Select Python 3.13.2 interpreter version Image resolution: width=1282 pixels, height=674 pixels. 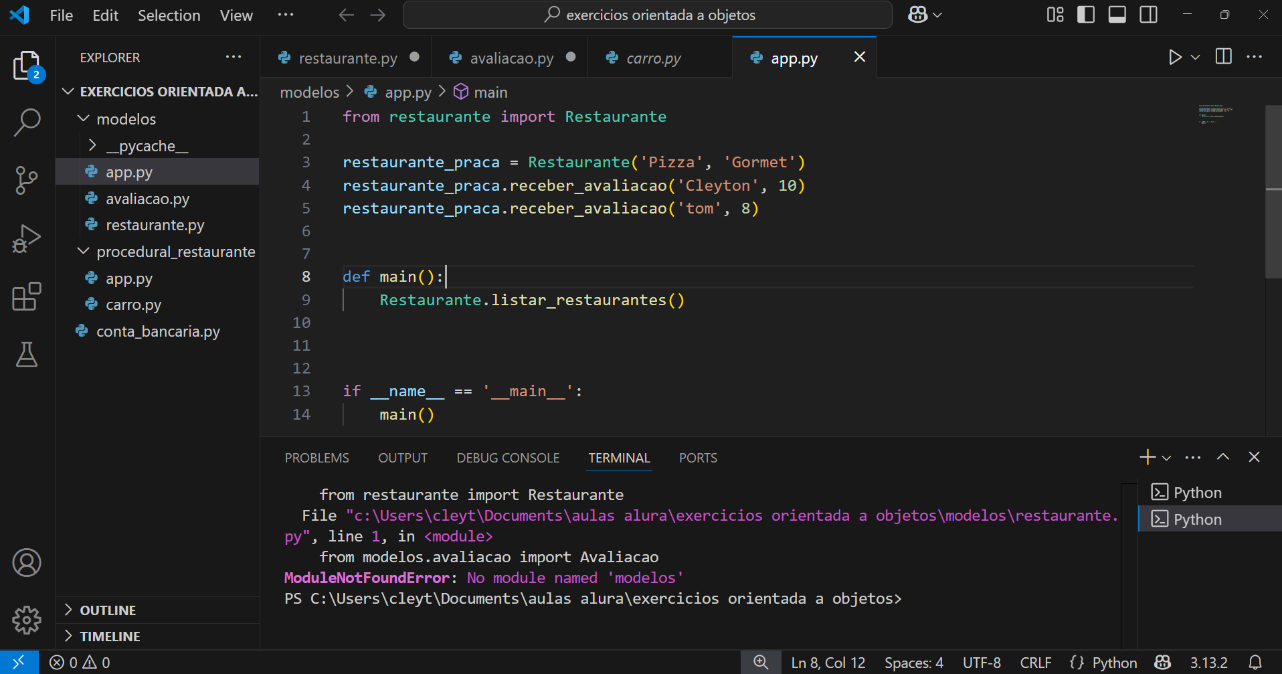pos(1208,663)
